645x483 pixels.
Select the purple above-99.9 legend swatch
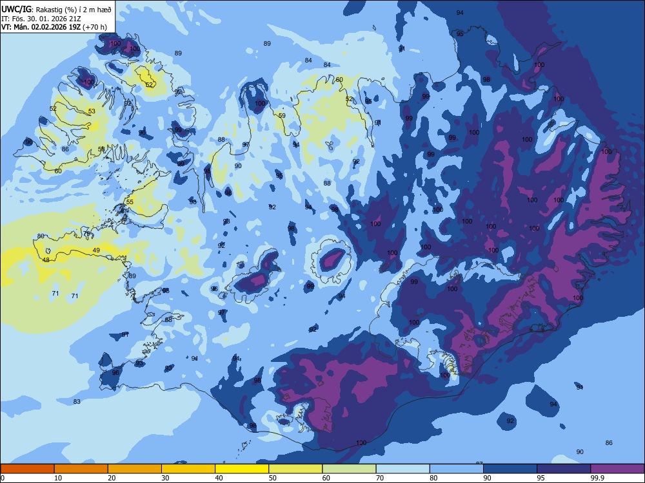click(617, 469)
